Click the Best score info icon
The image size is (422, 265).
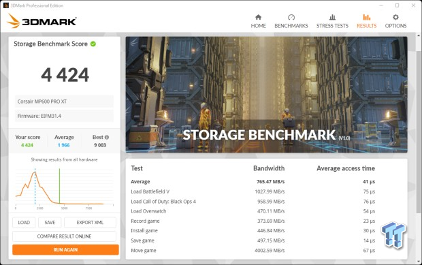(x=107, y=138)
